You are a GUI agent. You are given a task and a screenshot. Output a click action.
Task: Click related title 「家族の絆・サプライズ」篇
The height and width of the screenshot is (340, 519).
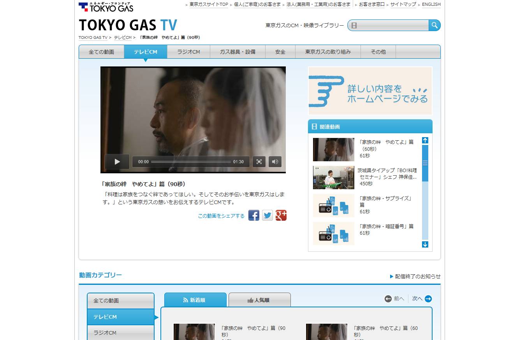pyautogui.click(x=385, y=201)
